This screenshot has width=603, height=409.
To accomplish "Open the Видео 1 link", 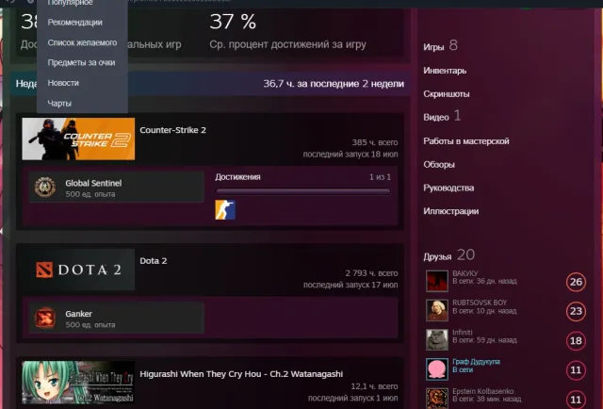I will [x=442, y=116].
